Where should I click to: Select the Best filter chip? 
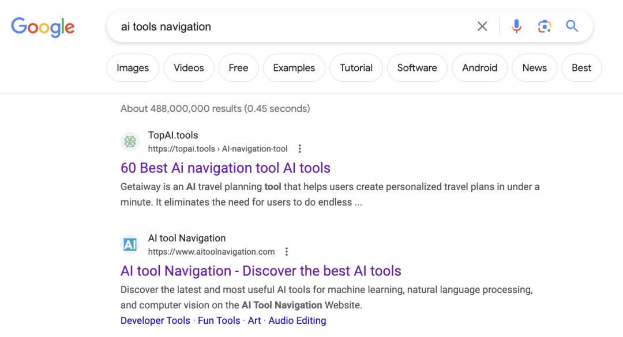[581, 68]
